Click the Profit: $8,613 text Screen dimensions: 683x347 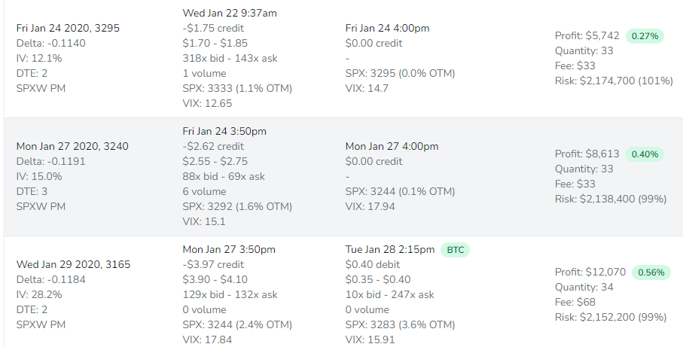pos(587,154)
